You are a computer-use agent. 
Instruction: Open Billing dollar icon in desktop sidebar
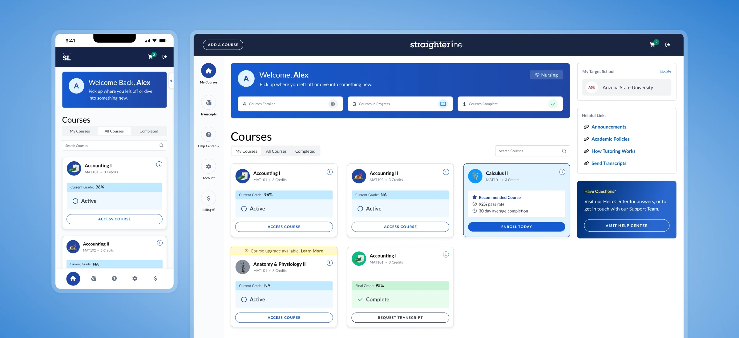[x=208, y=198]
